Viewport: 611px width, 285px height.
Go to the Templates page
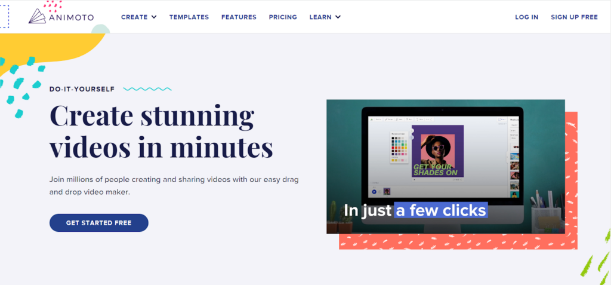(x=189, y=17)
